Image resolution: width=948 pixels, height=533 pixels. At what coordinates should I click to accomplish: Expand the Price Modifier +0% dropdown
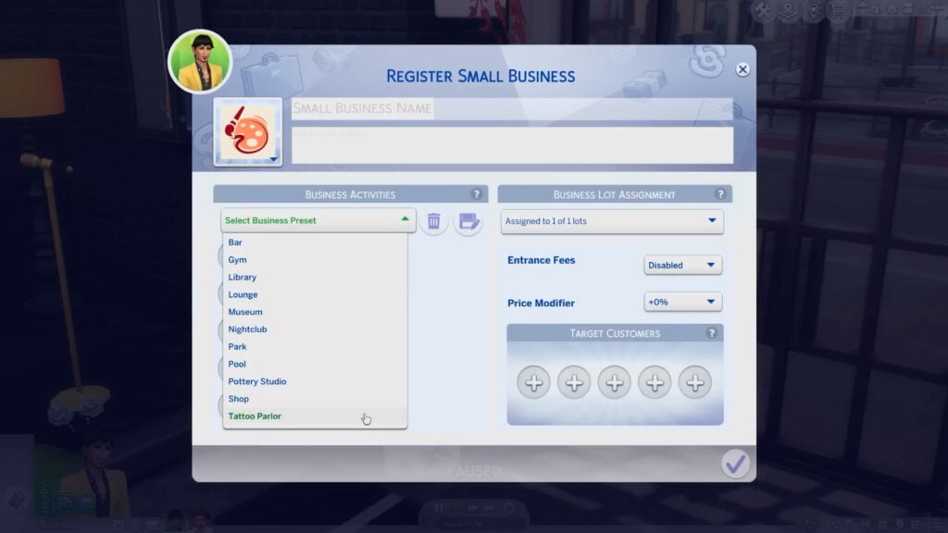(682, 303)
